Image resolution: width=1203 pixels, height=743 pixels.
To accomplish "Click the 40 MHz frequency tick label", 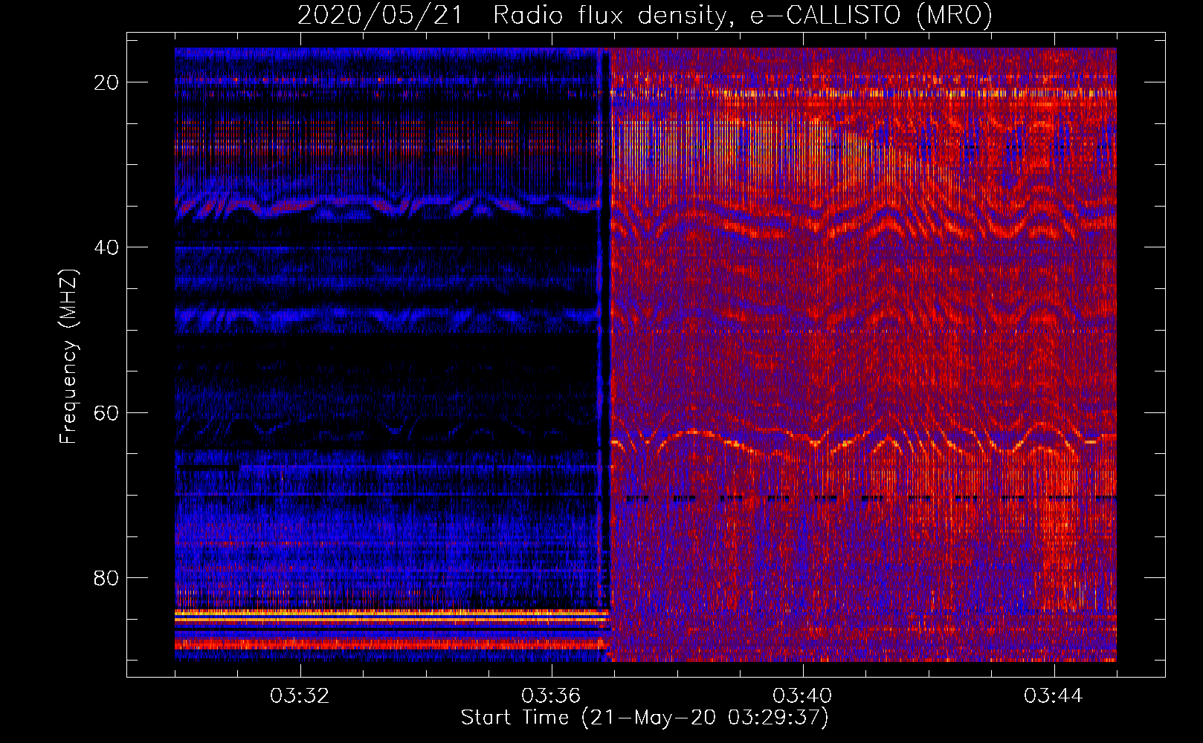I will [106, 247].
